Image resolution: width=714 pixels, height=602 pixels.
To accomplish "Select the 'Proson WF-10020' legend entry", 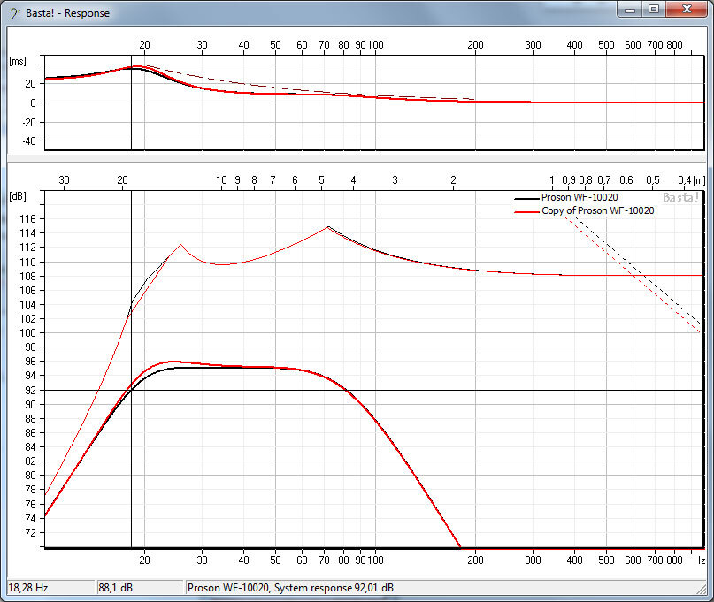I will (580, 197).
